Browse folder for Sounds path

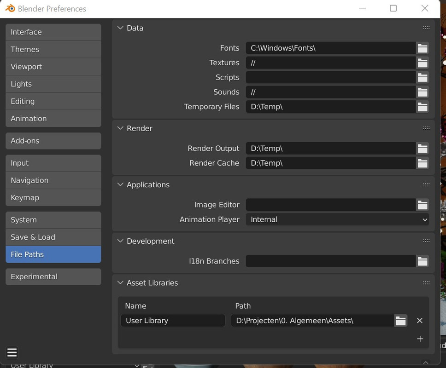(423, 92)
